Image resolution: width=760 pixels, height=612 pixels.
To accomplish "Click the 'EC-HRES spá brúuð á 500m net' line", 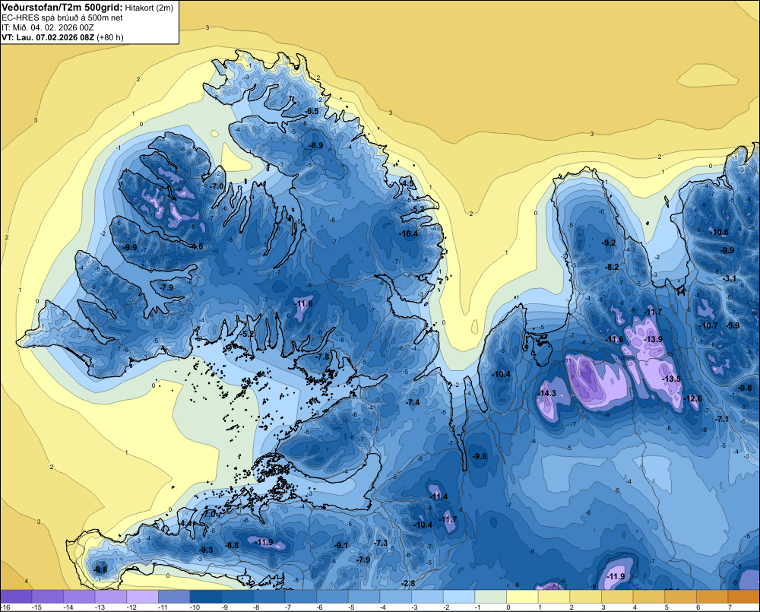I will click(62, 17).
